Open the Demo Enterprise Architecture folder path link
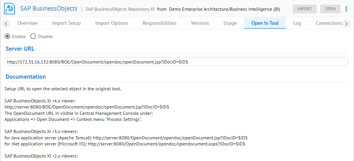Viewport: 354px width, 161px height. click(224, 9)
